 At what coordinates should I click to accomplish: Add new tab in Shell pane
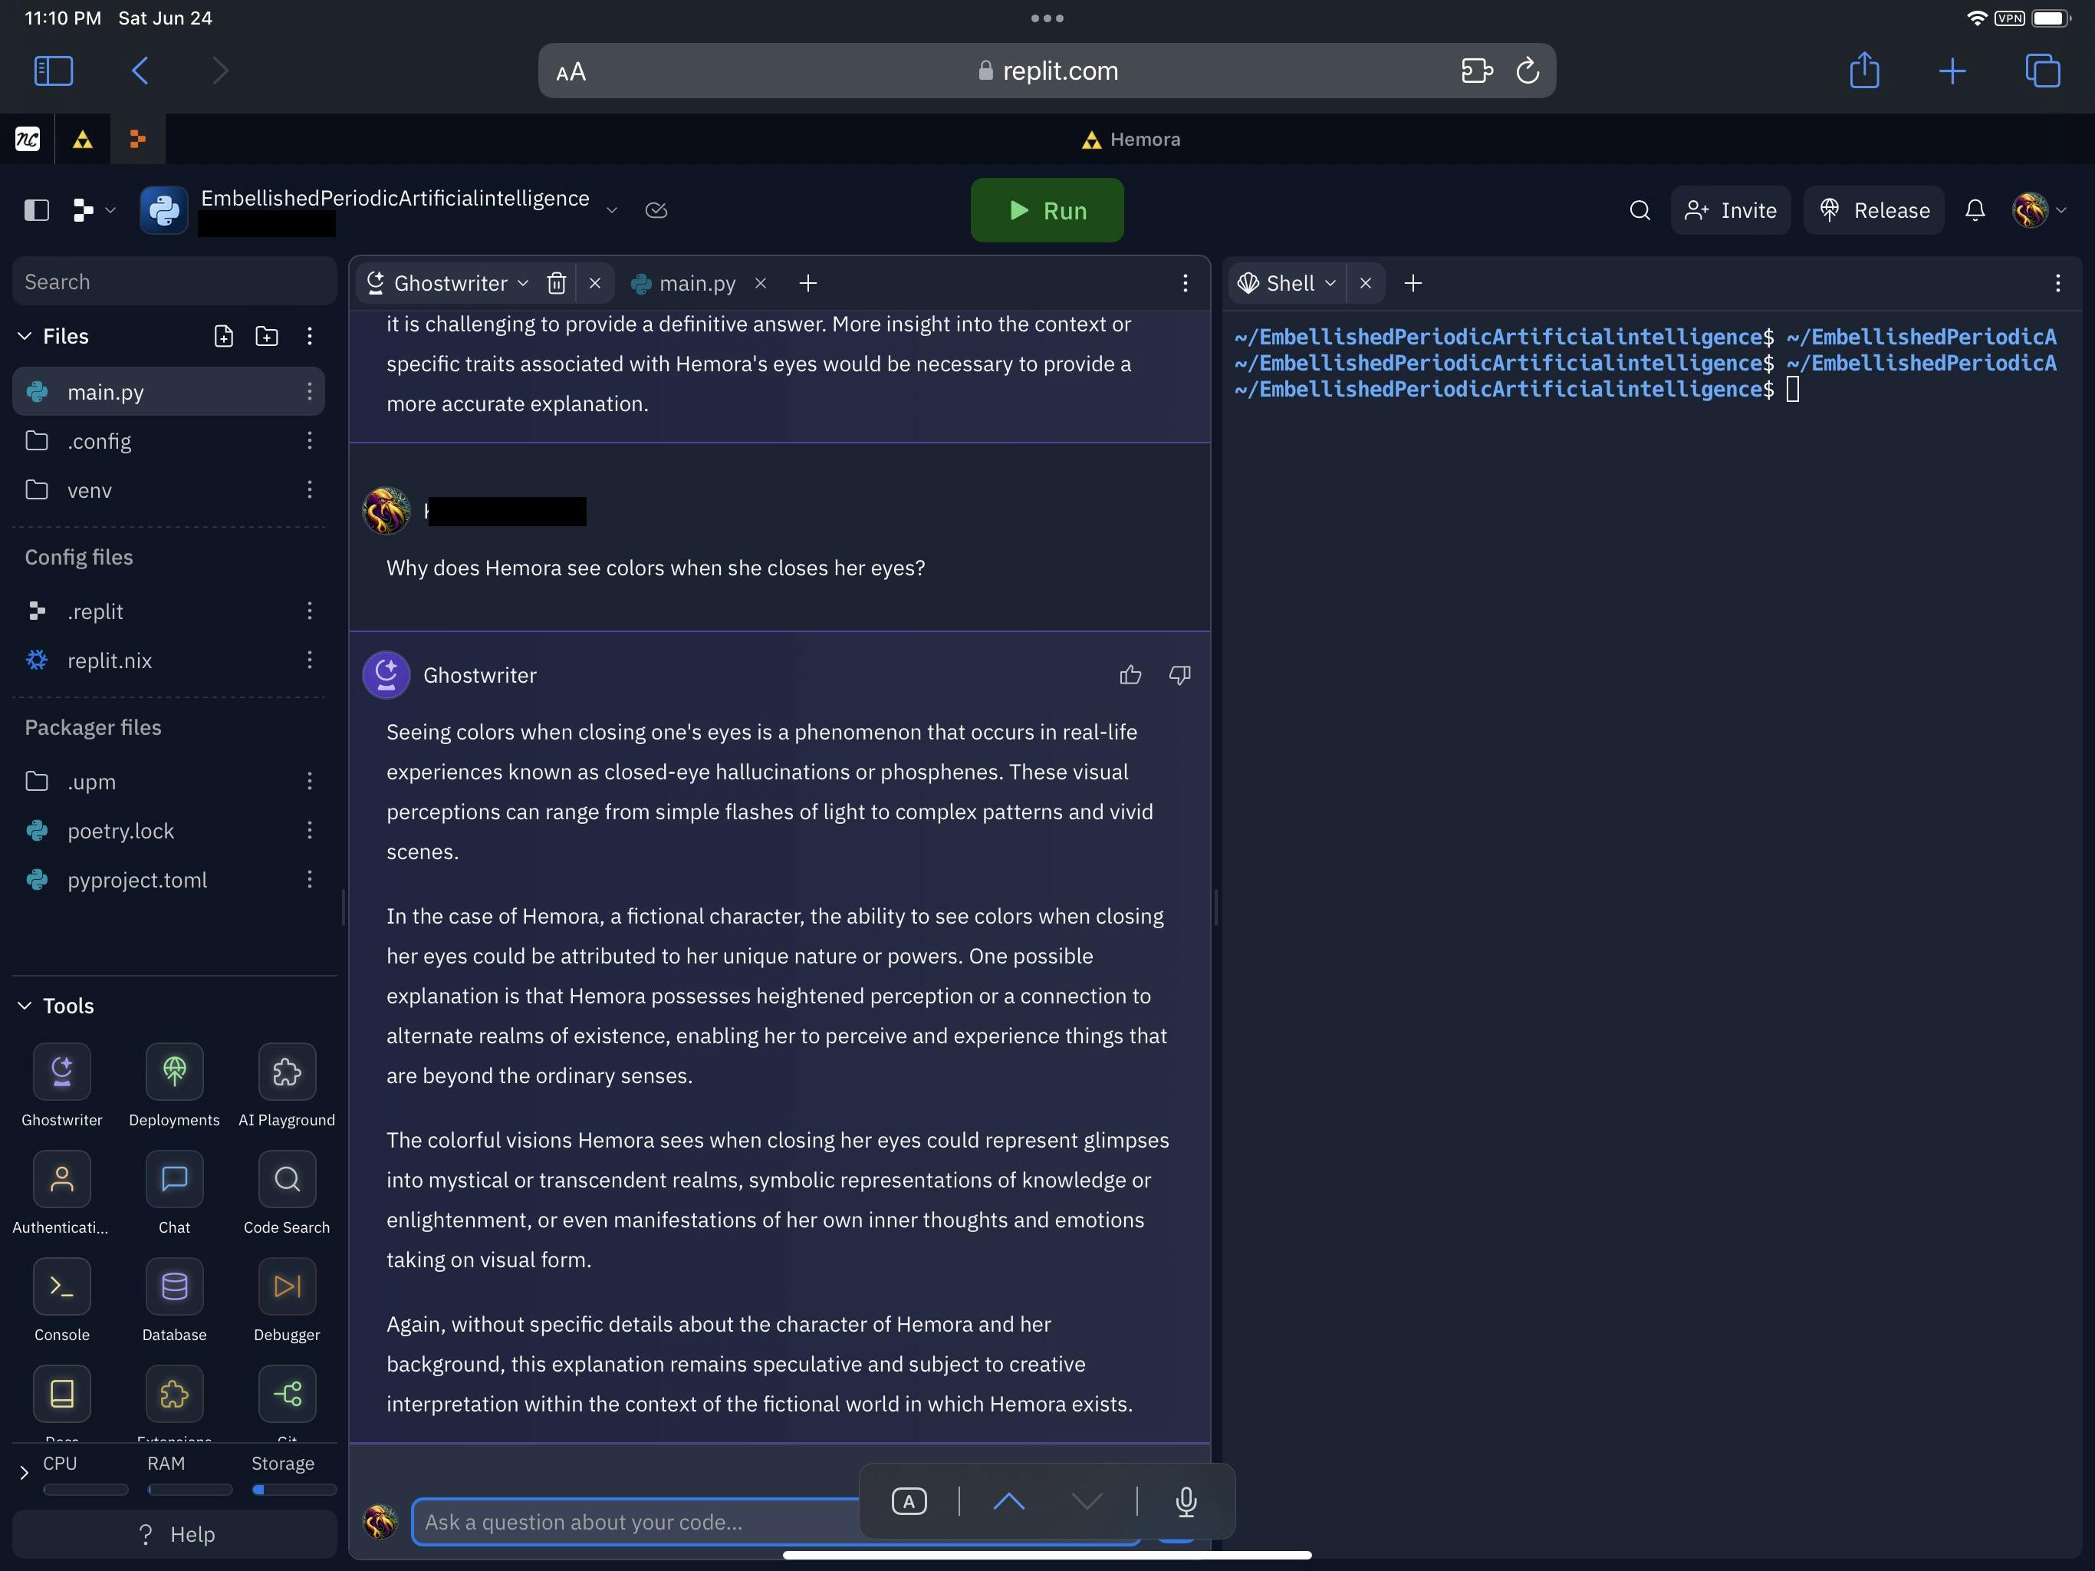(x=1413, y=283)
